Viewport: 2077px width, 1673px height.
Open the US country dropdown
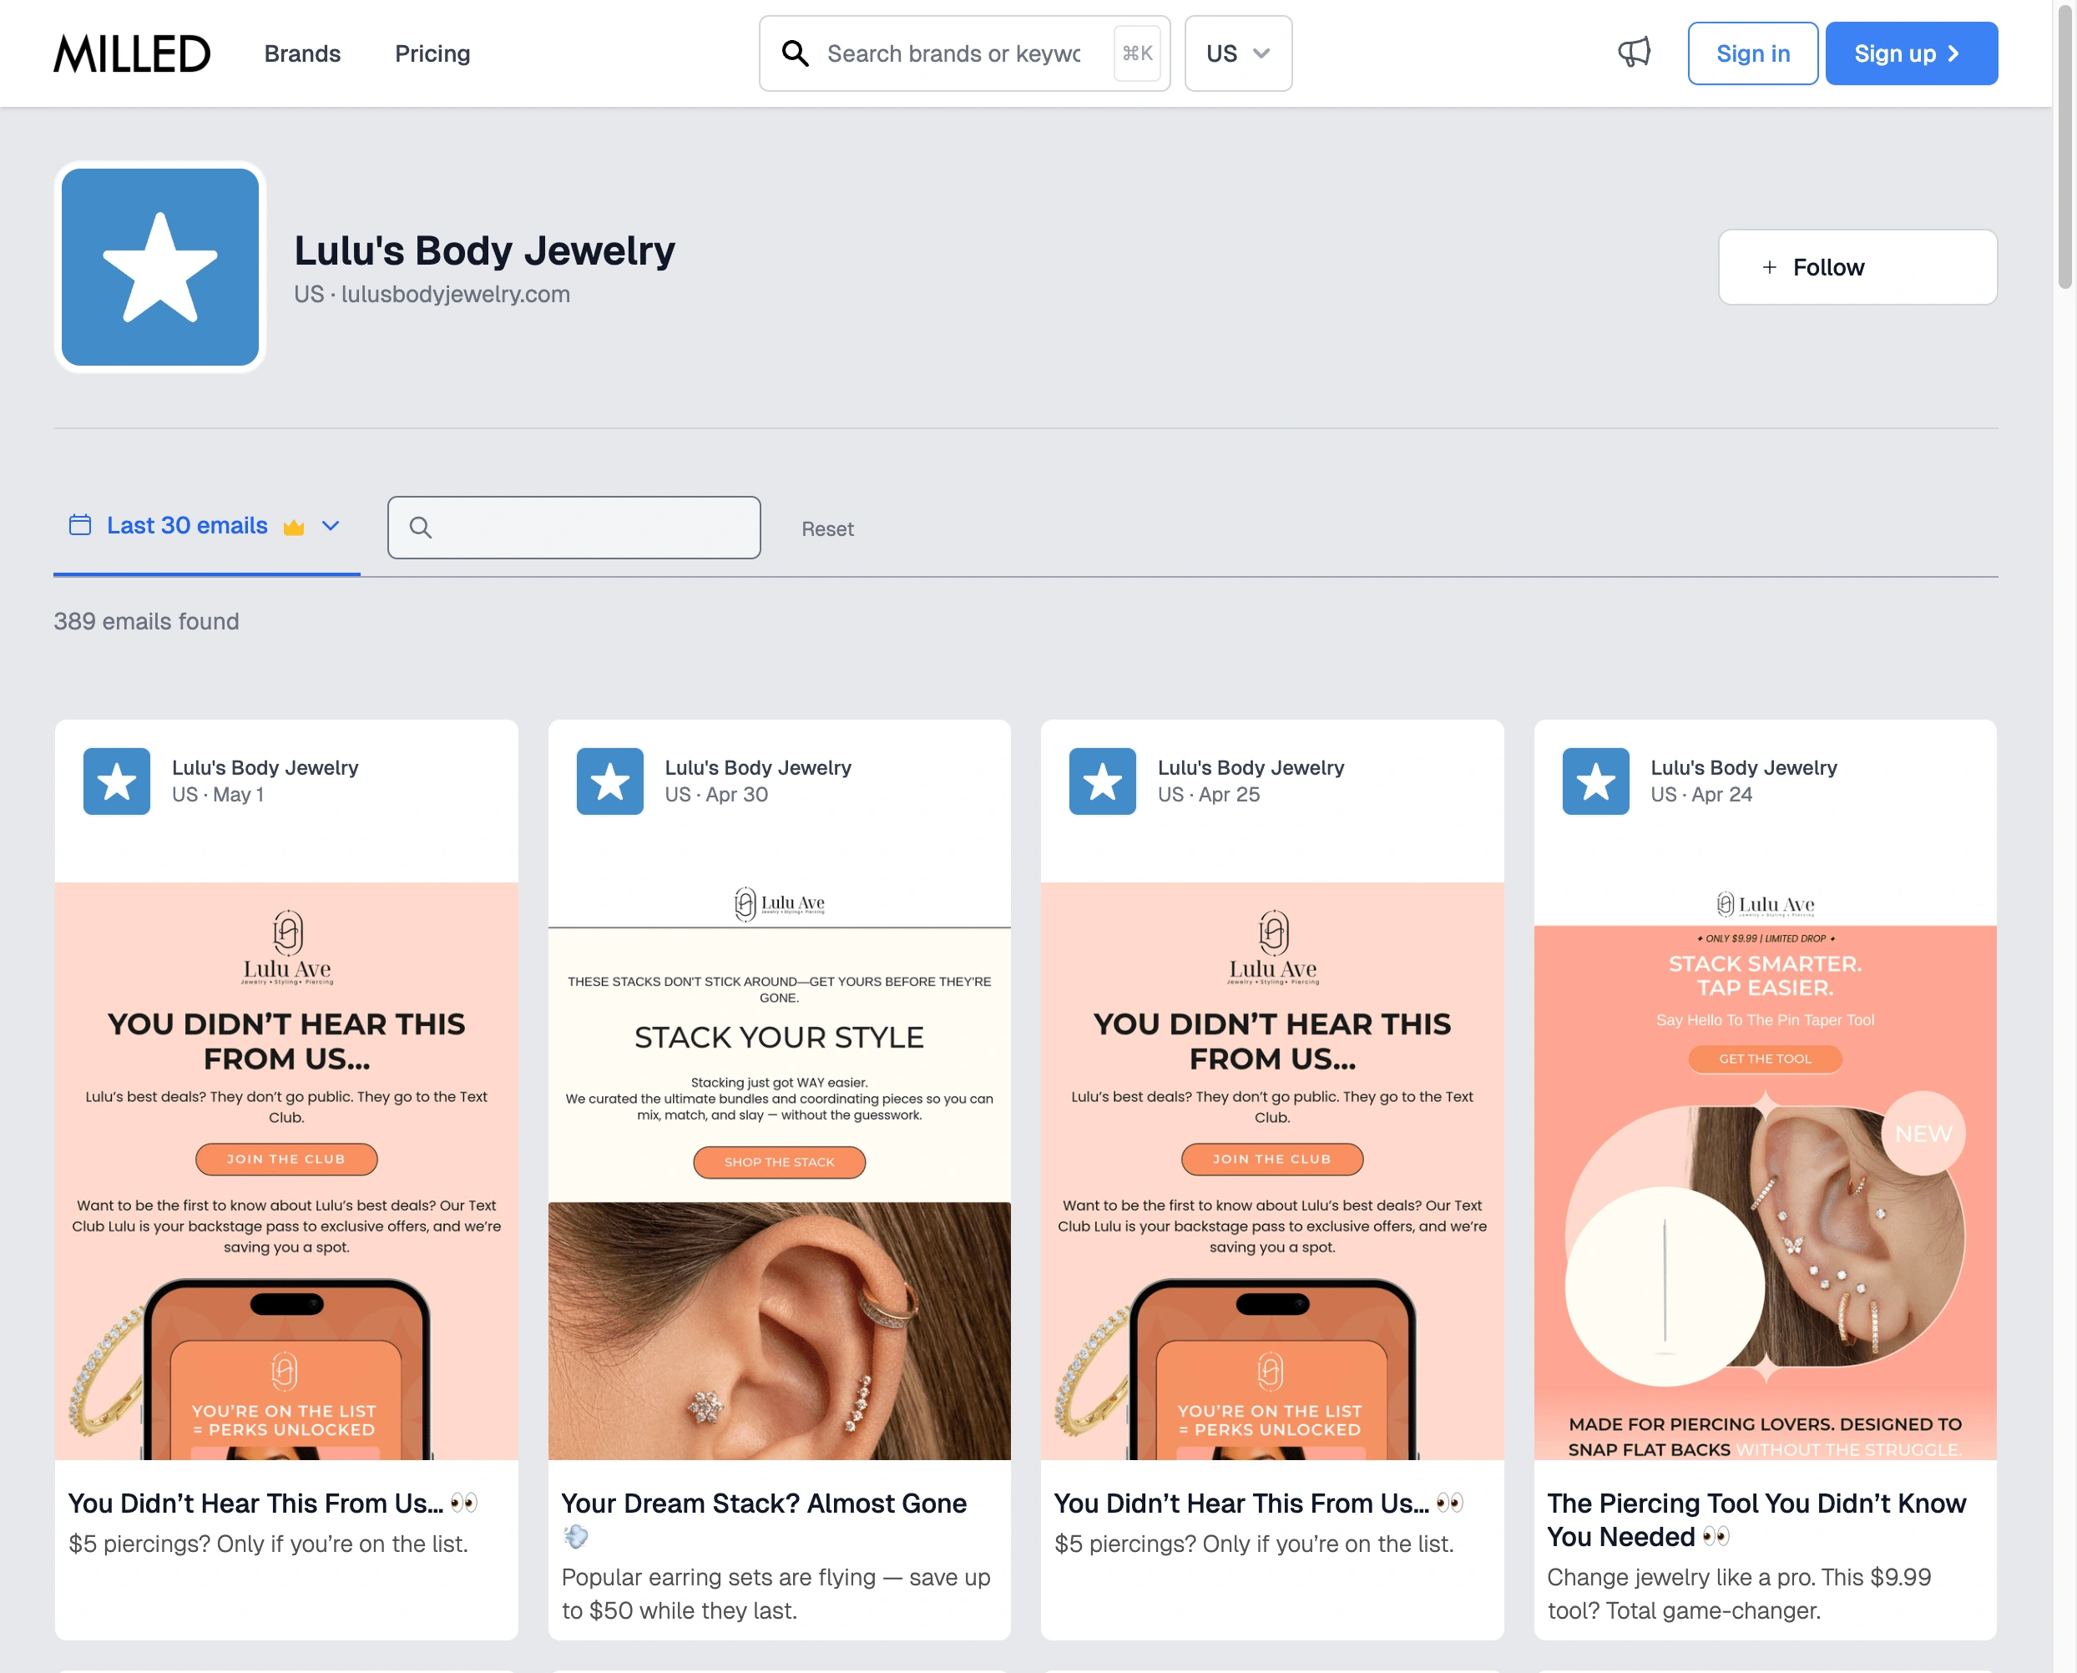pyautogui.click(x=1237, y=54)
